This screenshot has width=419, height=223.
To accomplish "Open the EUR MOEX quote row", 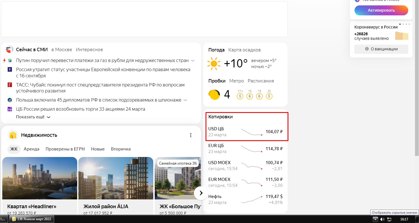I will [x=246, y=182].
